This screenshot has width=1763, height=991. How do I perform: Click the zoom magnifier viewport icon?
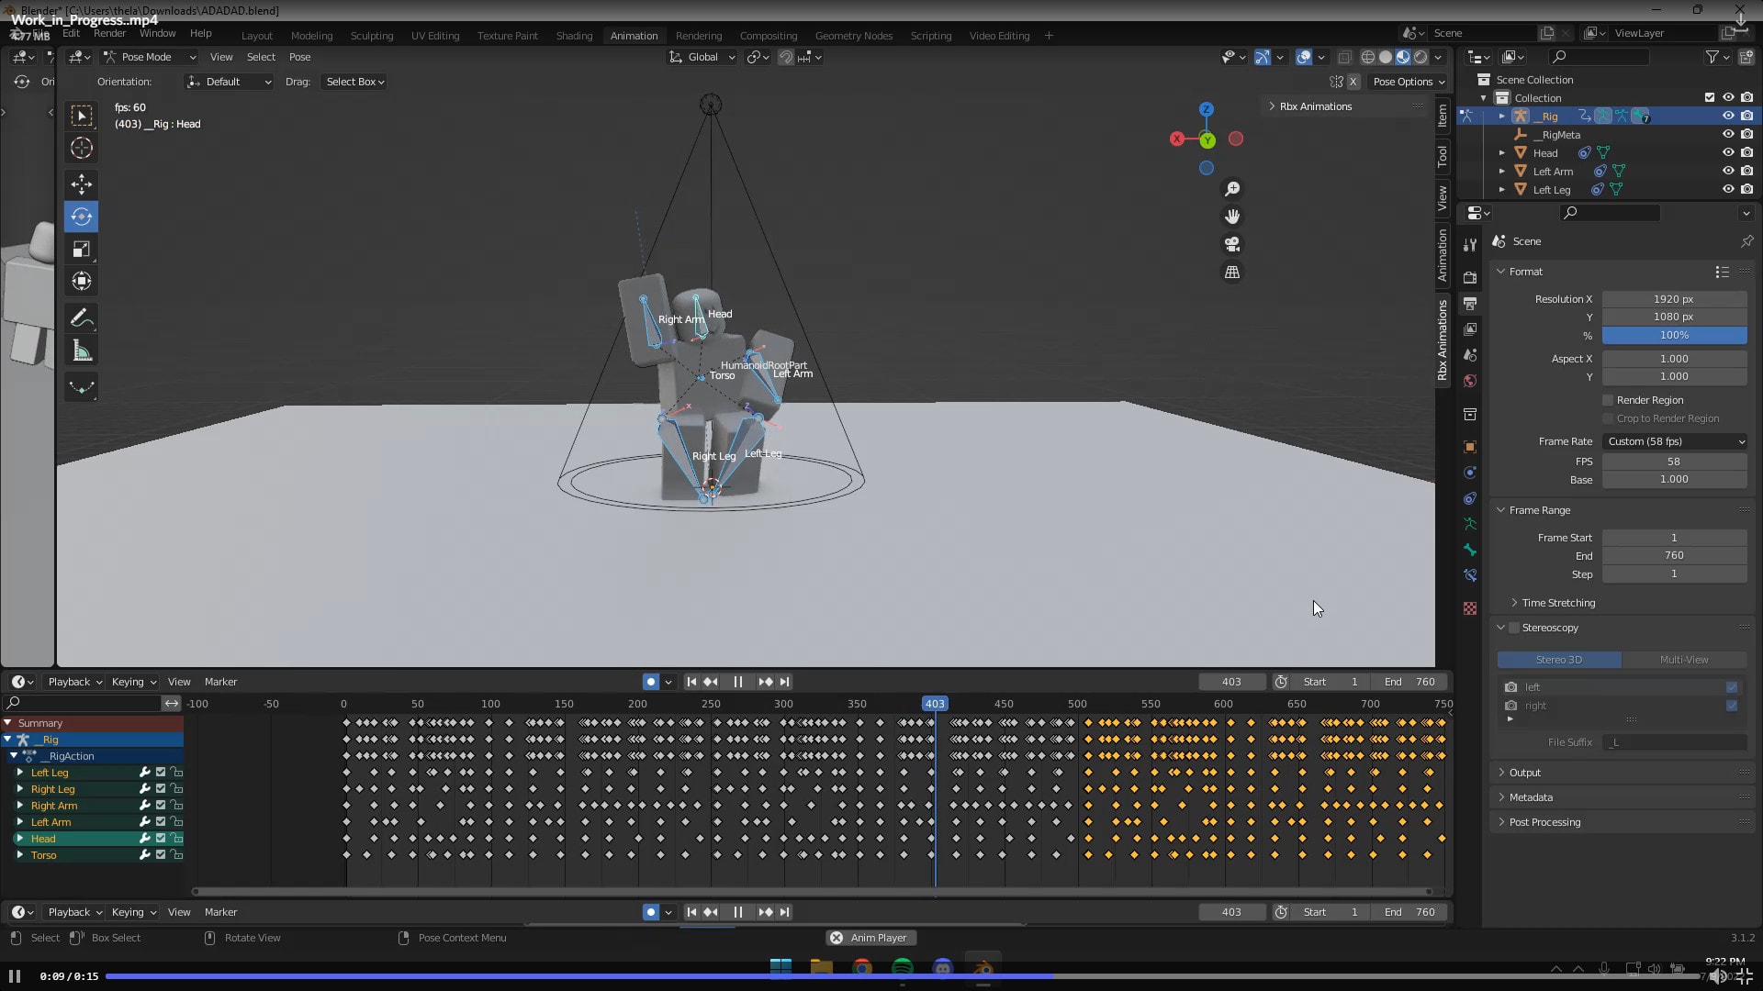[x=1232, y=188]
